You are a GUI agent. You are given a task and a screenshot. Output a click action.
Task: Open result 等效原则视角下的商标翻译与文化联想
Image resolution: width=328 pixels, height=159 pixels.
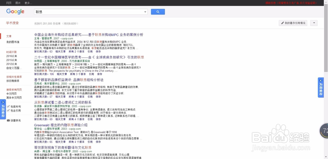click(63, 148)
